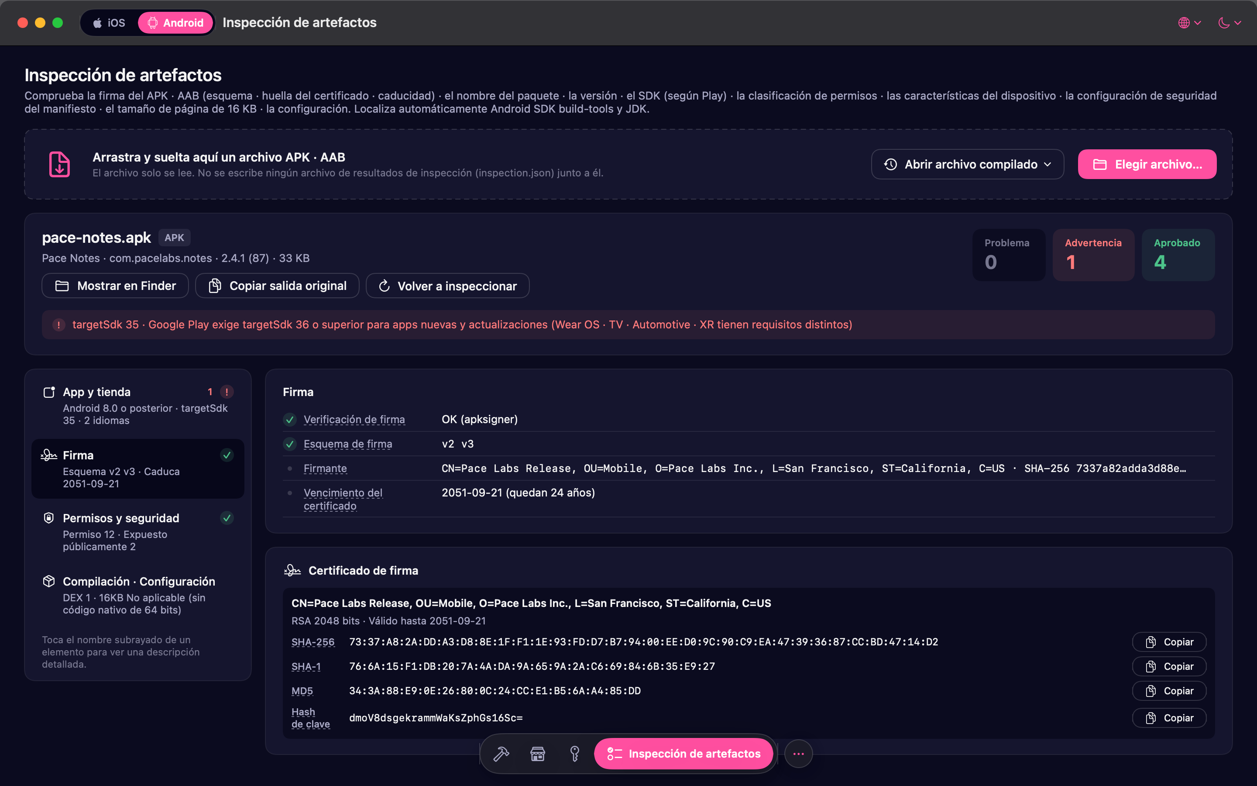Click the SHA-256 underlined label
This screenshot has width=1257, height=786.
click(x=313, y=642)
